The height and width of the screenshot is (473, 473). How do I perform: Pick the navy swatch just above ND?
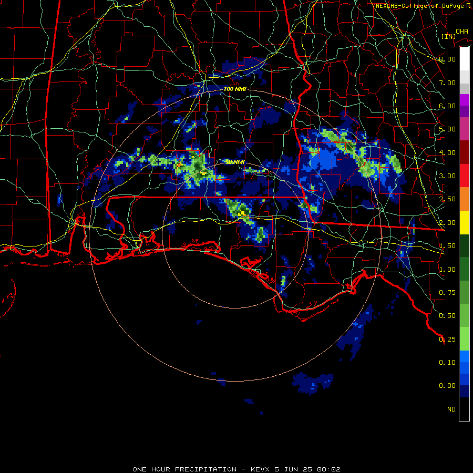[x=464, y=391]
